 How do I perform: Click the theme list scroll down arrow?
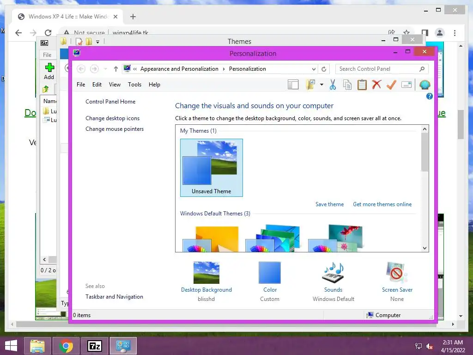pyautogui.click(x=425, y=248)
